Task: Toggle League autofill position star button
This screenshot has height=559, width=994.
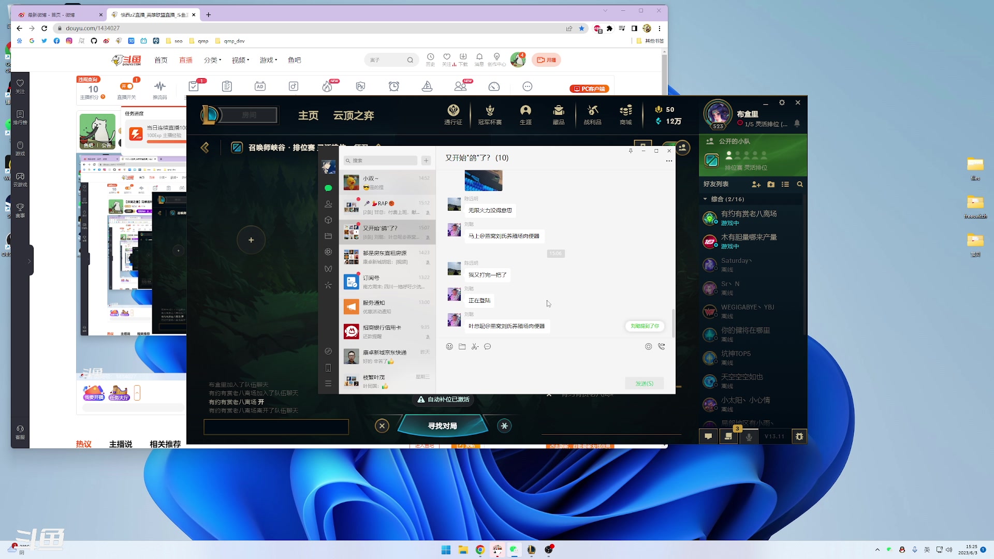Action: coord(504,426)
